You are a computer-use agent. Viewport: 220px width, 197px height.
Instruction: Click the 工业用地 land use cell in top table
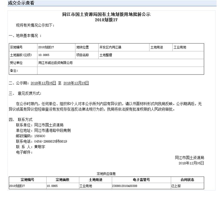point(180,47)
